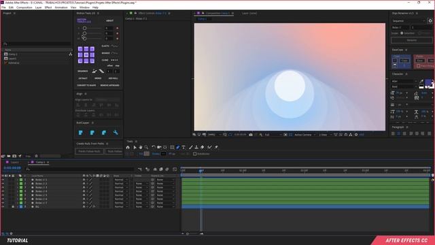Take snapshot with viewer camera icon

251,135
